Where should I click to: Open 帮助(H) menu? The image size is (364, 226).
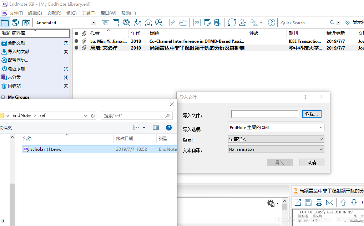click(x=128, y=13)
